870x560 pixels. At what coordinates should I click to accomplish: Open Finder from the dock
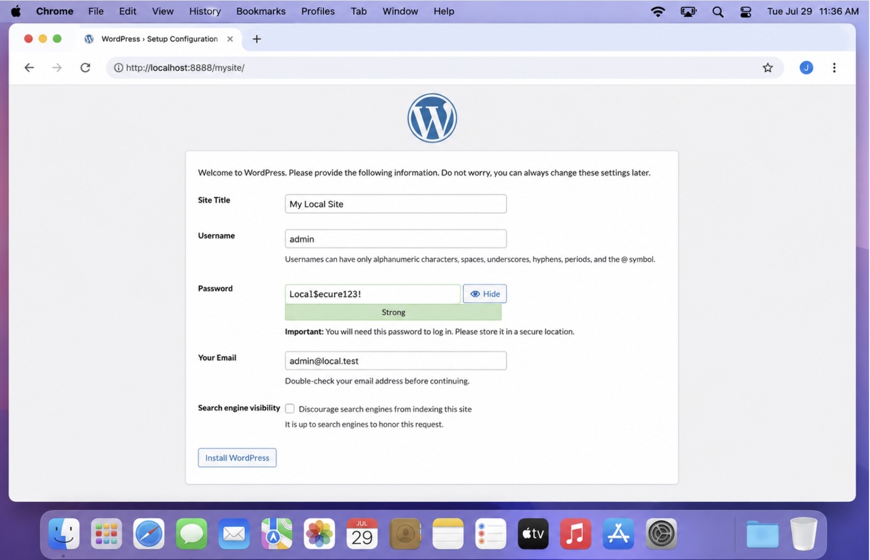[64, 534]
